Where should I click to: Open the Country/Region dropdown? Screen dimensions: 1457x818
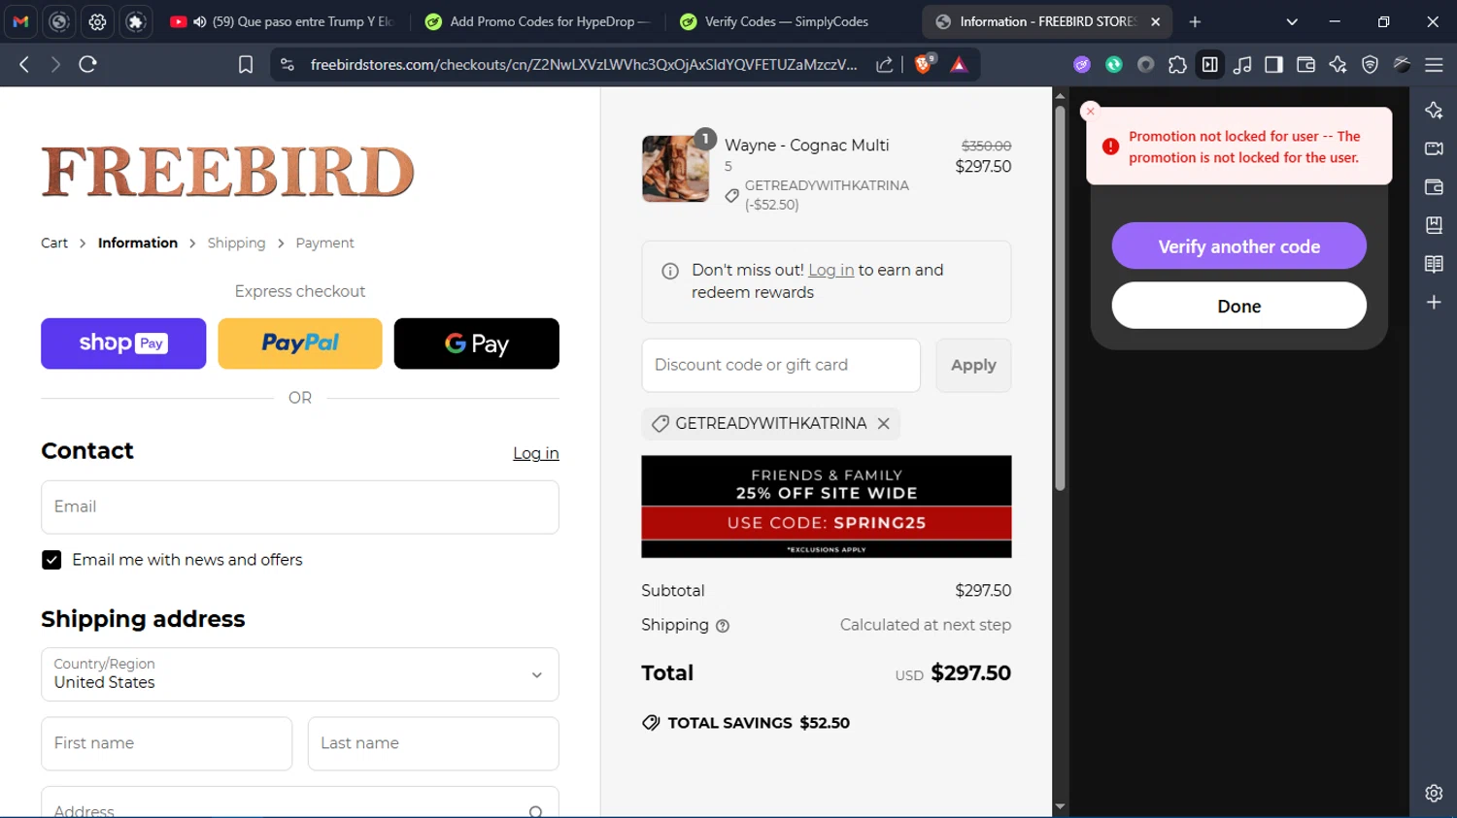[300, 674]
